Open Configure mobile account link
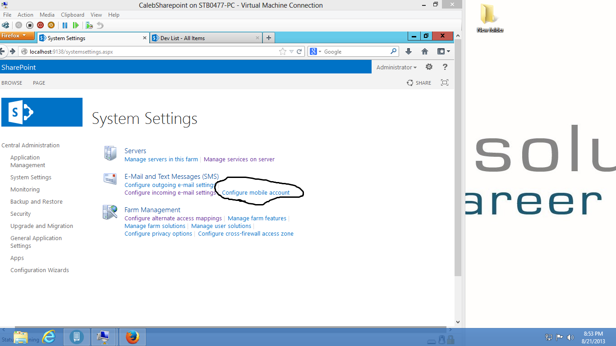Viewport: 616px width, 346px height. (x=256, y=192)
